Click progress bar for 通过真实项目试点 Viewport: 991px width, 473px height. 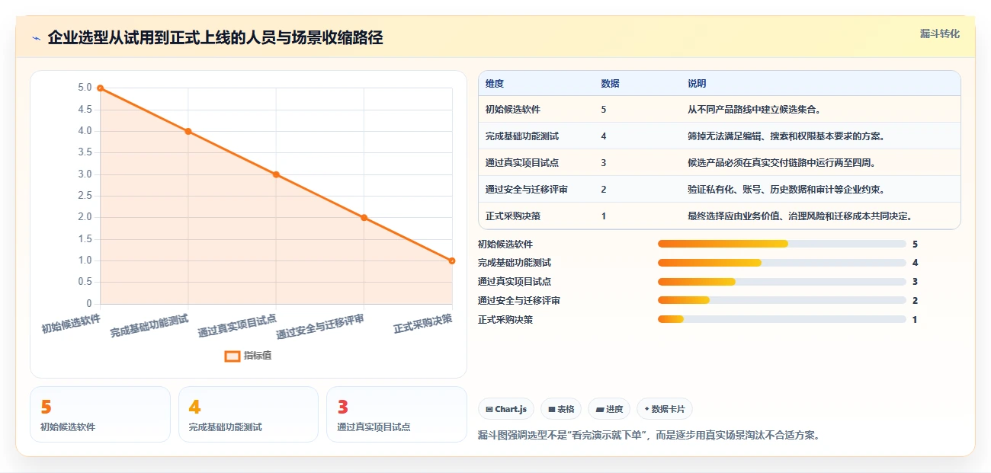(x=782, y=282)
